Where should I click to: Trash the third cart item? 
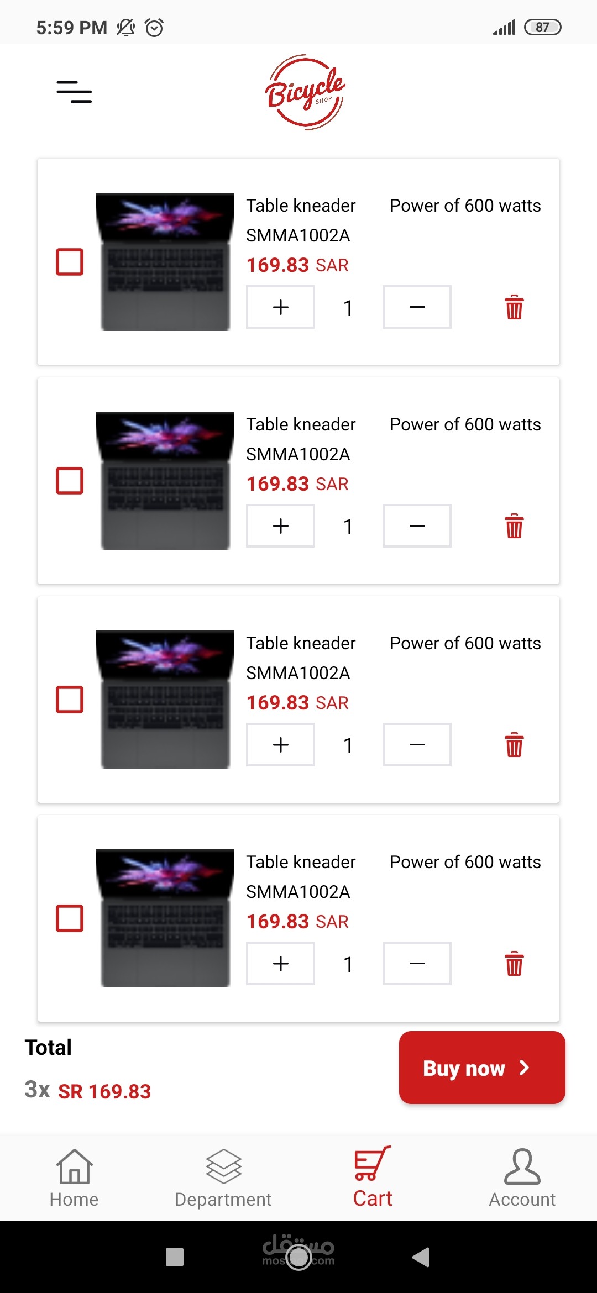514,745
